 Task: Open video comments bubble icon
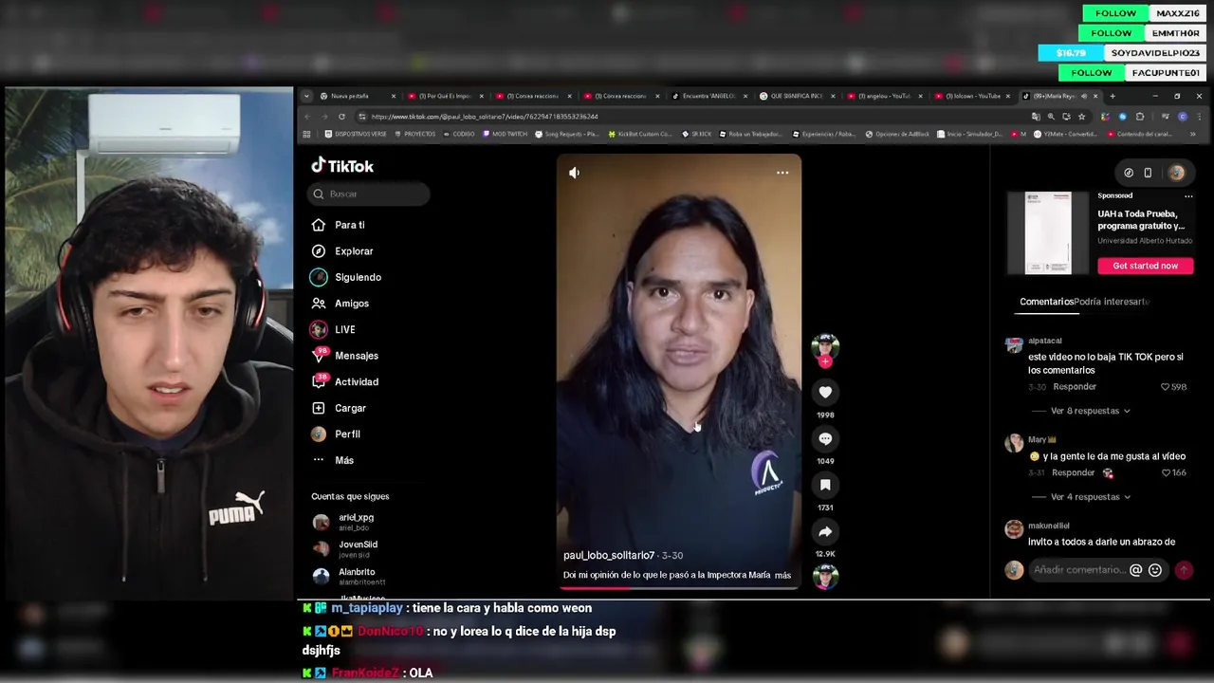coord(825,439)
